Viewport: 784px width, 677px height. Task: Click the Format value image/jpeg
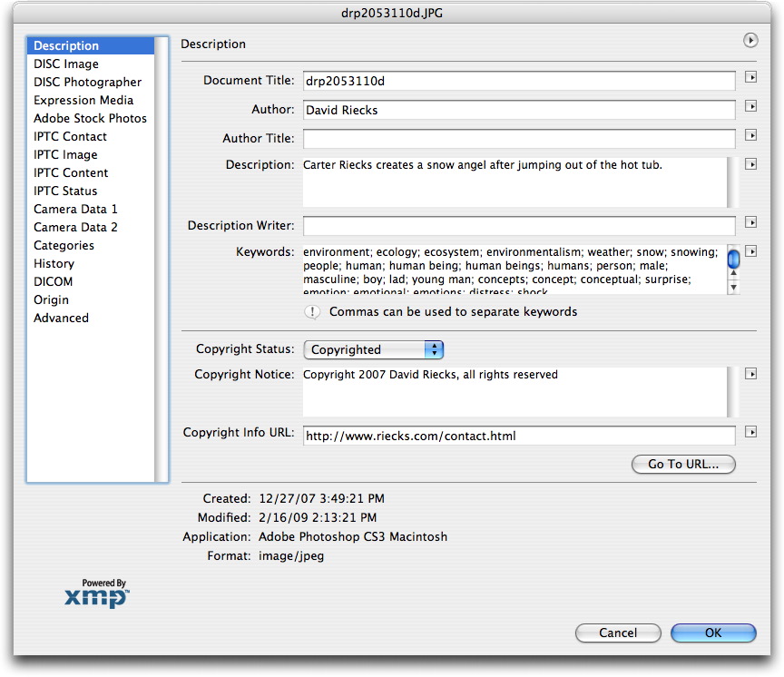(291, 556)
